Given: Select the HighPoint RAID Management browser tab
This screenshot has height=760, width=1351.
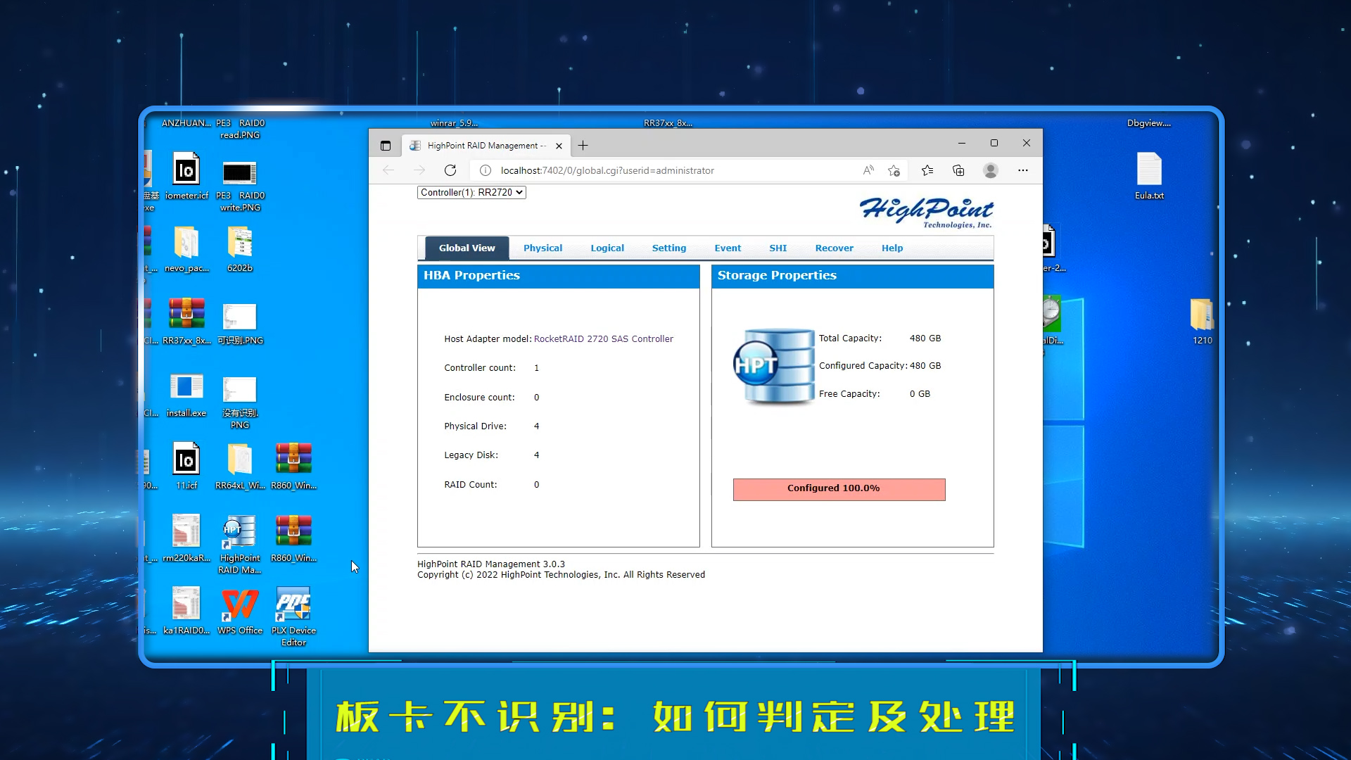Looking at the screenshot, I should (x=486, y=146).
